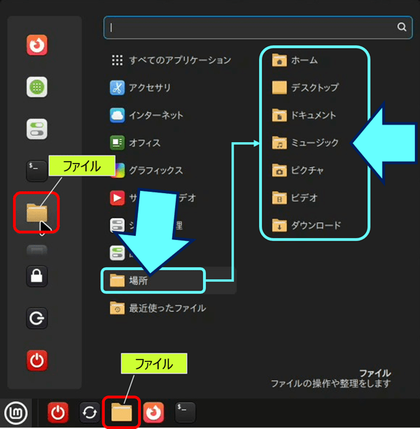This screenshot has height=429, width=420.
Task: Launch Firefox from the panel launcher
Action: click(x=153, y=413)
